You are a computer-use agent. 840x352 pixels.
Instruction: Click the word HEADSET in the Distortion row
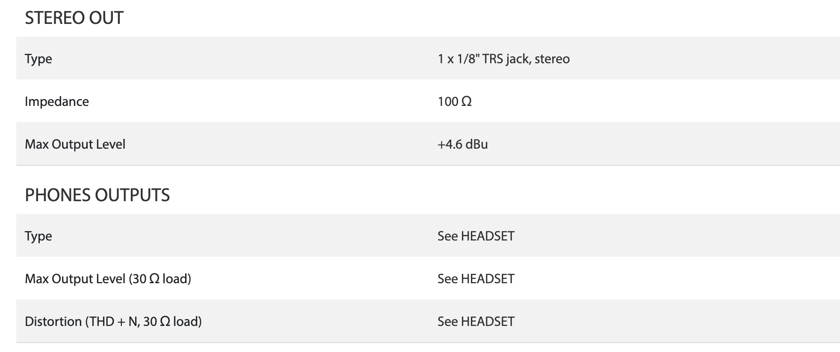pos(488,321)
